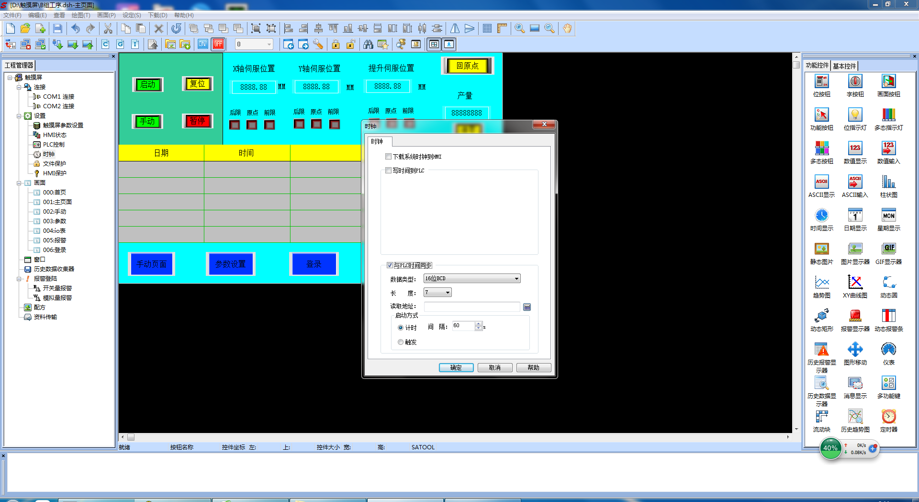Image resolution: width=919 pixels, height=502 pixels.
Task: Select the 柱状图 bar chart control
Action: pyautogui.click(x=888, y=183)
